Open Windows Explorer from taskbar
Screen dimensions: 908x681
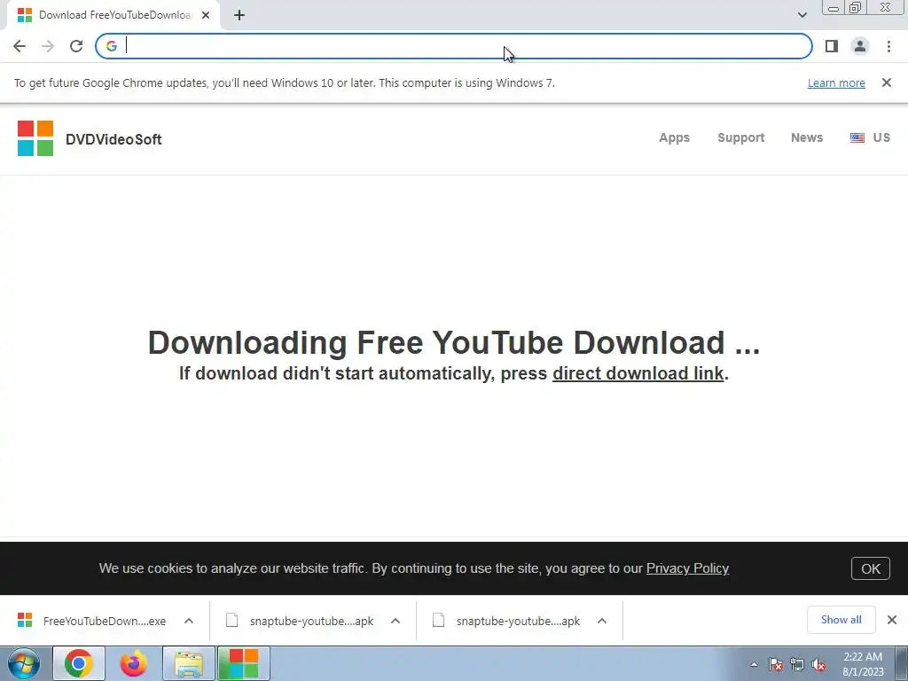189,663
